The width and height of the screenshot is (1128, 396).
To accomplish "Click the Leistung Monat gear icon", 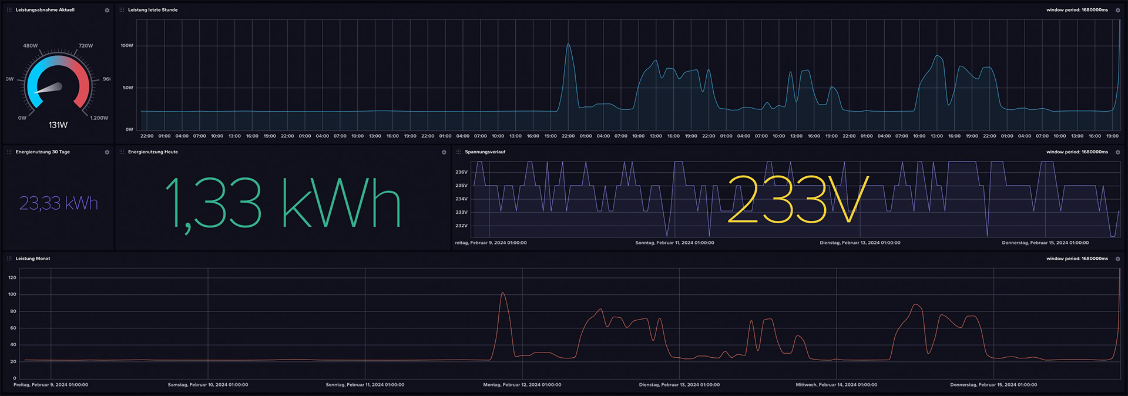I will tap(1117, 259).
